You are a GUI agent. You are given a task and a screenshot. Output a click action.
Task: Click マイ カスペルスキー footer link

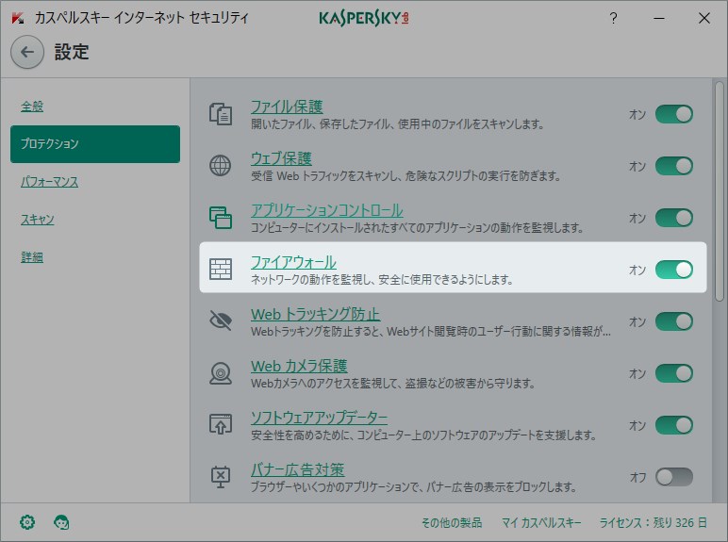pyautogui.click(x=541, y=523)
